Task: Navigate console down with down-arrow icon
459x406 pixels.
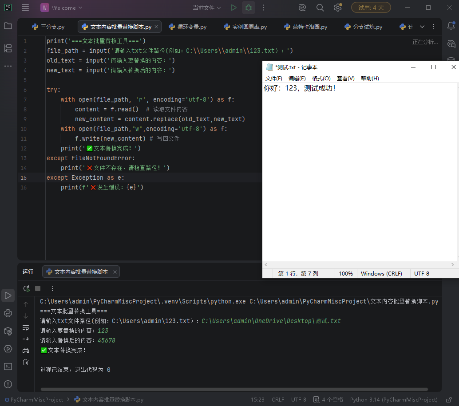Action: [26, 316]
